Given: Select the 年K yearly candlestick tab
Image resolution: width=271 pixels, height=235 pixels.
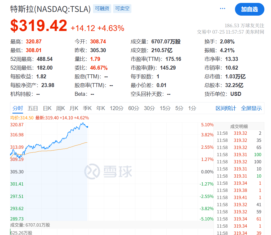Looking at the screenshot, I should (101, 108).
